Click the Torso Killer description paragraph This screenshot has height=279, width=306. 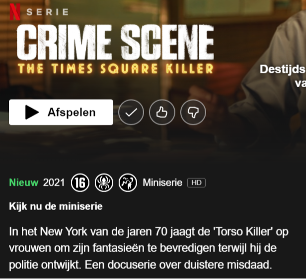pyautogui.click(x=149, y=248)
